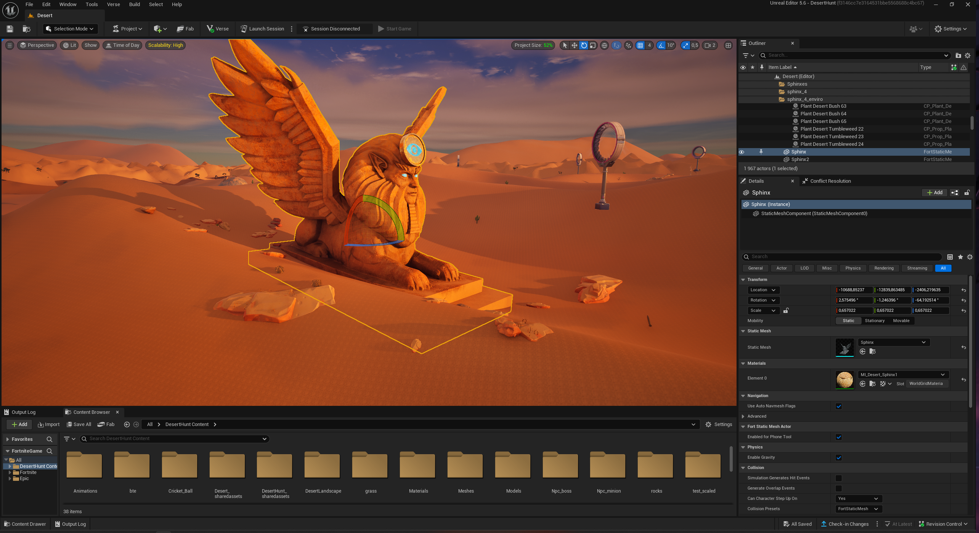The width and height of the screenshot is (979, 533).
Task: Click the Launch Session button
Action: (x=262, y=29)
